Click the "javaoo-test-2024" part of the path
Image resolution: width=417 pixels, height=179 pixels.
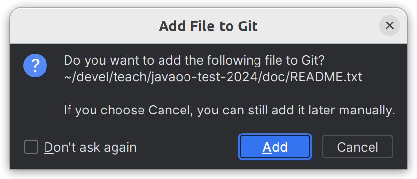tap(199, 77)
